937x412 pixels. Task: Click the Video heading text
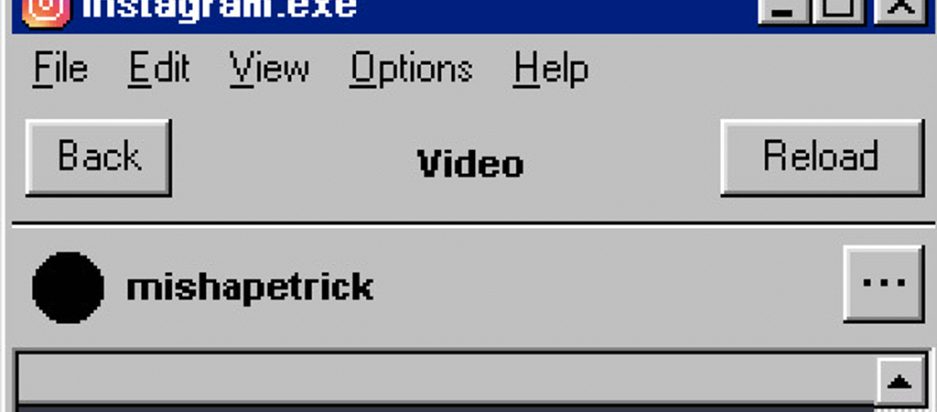click(470, 163)
